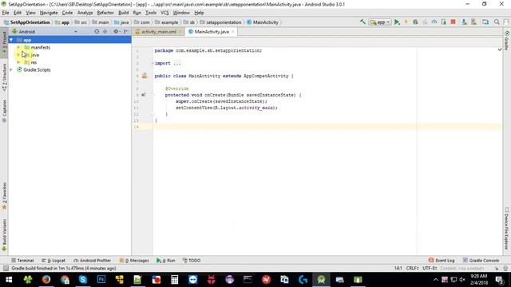Open the app run configuration dropdown

[380, 22]
